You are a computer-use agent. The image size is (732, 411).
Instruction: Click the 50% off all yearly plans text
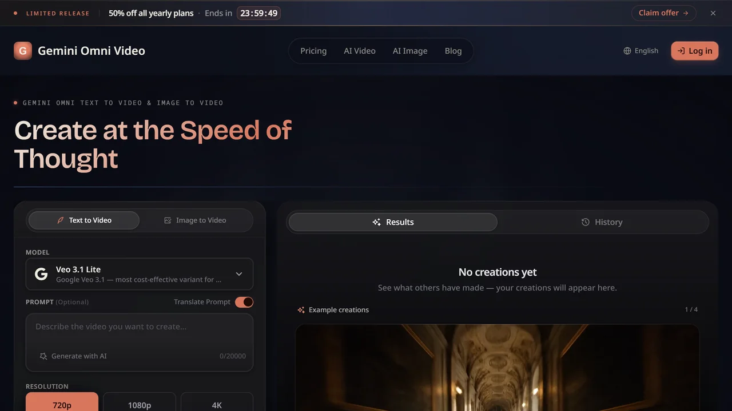pos(151,13)
